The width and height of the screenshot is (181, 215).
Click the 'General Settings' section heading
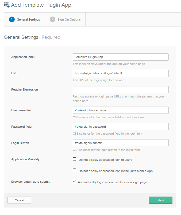21,37
